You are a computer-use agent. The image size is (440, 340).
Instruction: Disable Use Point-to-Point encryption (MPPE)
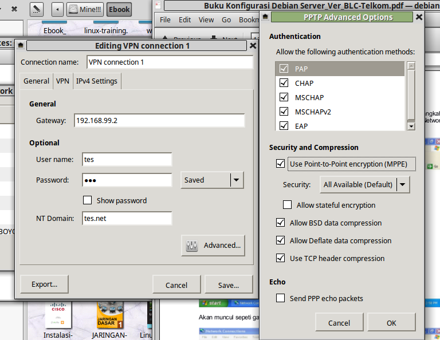pyautogui.click(x=280, y=163)
